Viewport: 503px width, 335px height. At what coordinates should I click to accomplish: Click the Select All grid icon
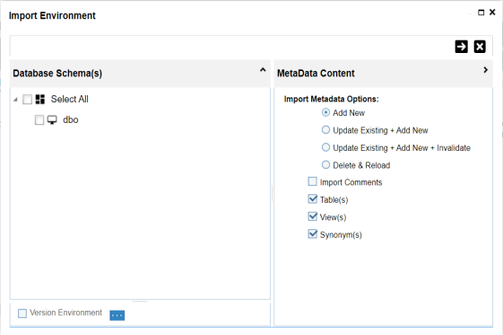pyautogui.click(x=39, y=100)
